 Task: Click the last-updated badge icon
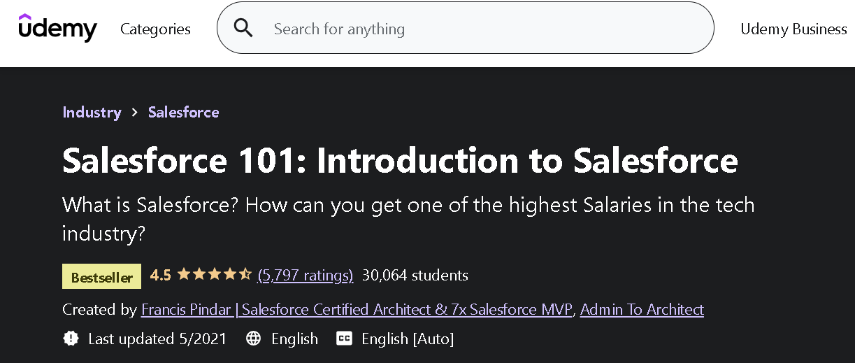(71, 339)
